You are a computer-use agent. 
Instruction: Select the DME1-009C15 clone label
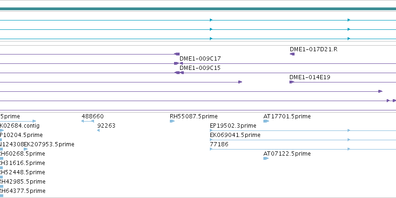[x=200, y=68]
